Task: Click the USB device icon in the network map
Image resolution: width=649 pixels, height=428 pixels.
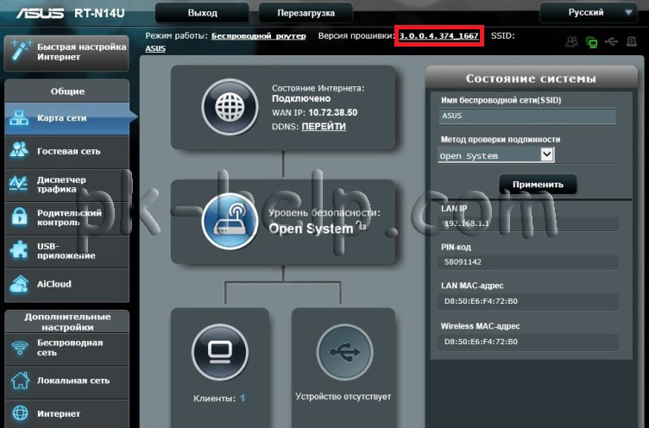Action: click(x=344, y=352)
